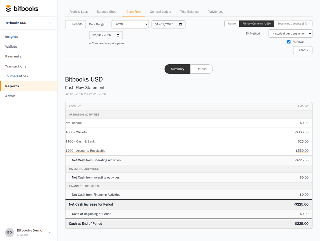The image size is (320, 241).
Task: Open calendar picker on start date 01/01/2026
Action: pos(180,24)
